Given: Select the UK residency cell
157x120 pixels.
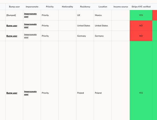Looking at the screenshot, I should [x=79, y=15].
